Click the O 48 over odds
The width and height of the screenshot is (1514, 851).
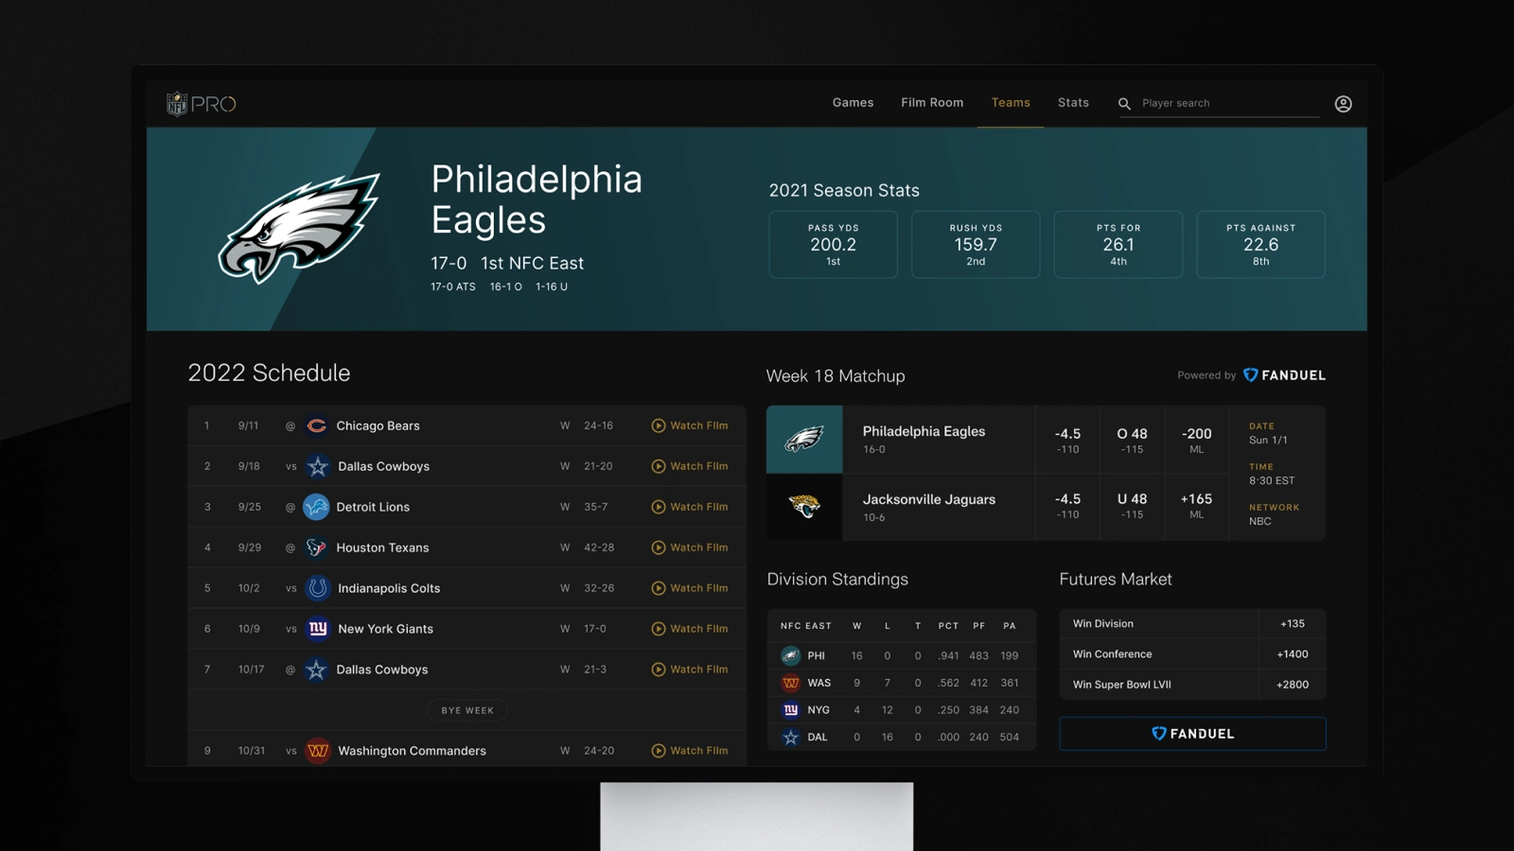click(1132, 440)
